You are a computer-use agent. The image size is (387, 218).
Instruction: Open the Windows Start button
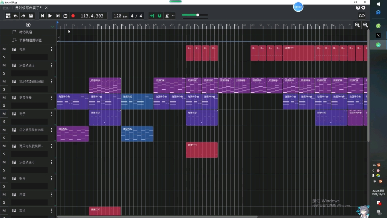pos(378,4)
